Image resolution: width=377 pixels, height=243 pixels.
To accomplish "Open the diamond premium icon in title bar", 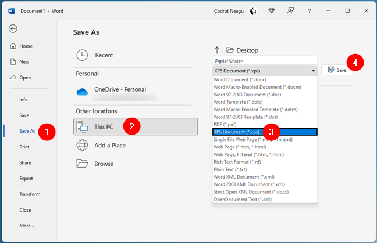I will tap(272, 10).
